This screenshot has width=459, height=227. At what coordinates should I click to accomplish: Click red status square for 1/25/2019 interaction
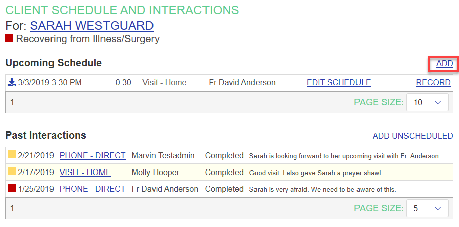[11, 189]
